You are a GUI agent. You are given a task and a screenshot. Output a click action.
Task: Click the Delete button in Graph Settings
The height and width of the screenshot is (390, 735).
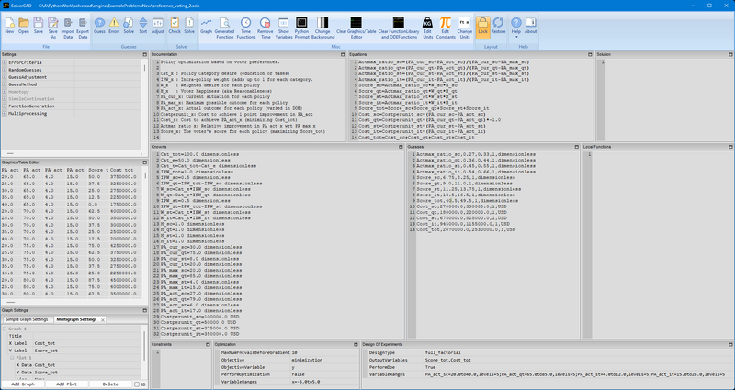coord(110,384)
